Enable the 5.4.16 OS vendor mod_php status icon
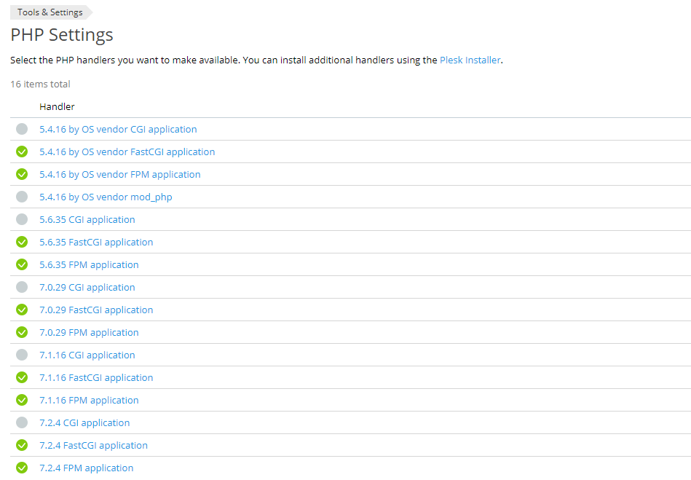This screenshot has height=480, width=691. point(22,197)
